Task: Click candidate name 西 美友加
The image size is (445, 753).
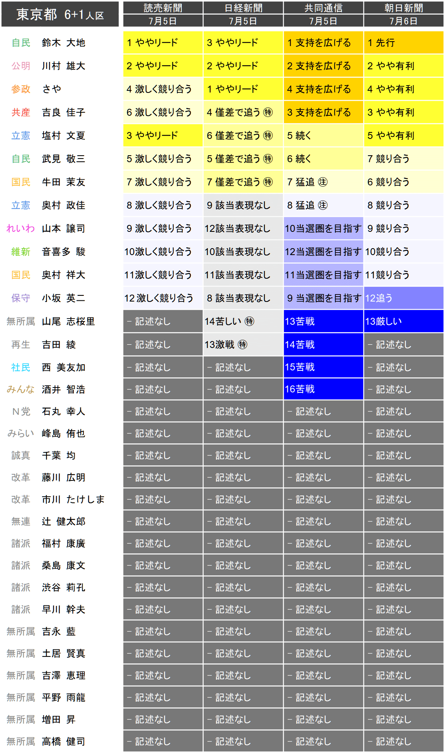Action: click(64, 368)
